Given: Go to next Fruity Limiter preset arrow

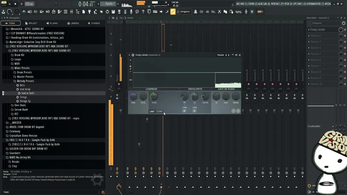Looking at the screenshot, I should point(229,55).
